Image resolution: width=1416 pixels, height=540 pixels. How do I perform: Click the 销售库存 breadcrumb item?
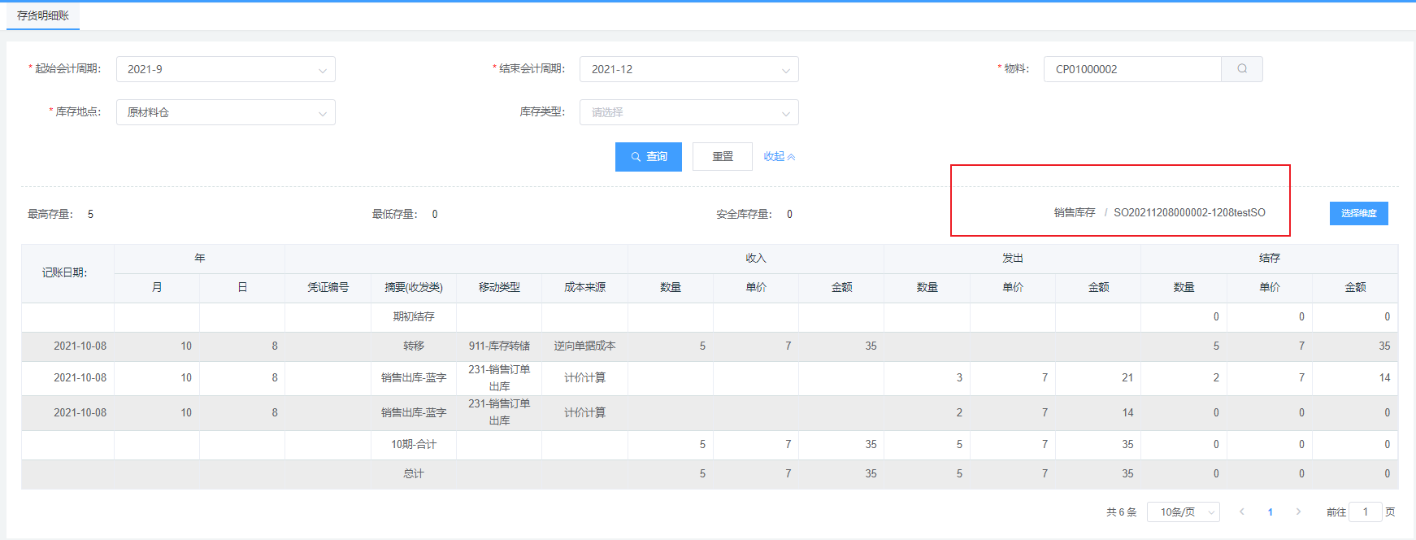coord(1074,212)
